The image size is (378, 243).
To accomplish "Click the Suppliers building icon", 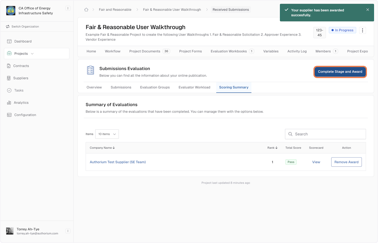I will pos(9,78).
